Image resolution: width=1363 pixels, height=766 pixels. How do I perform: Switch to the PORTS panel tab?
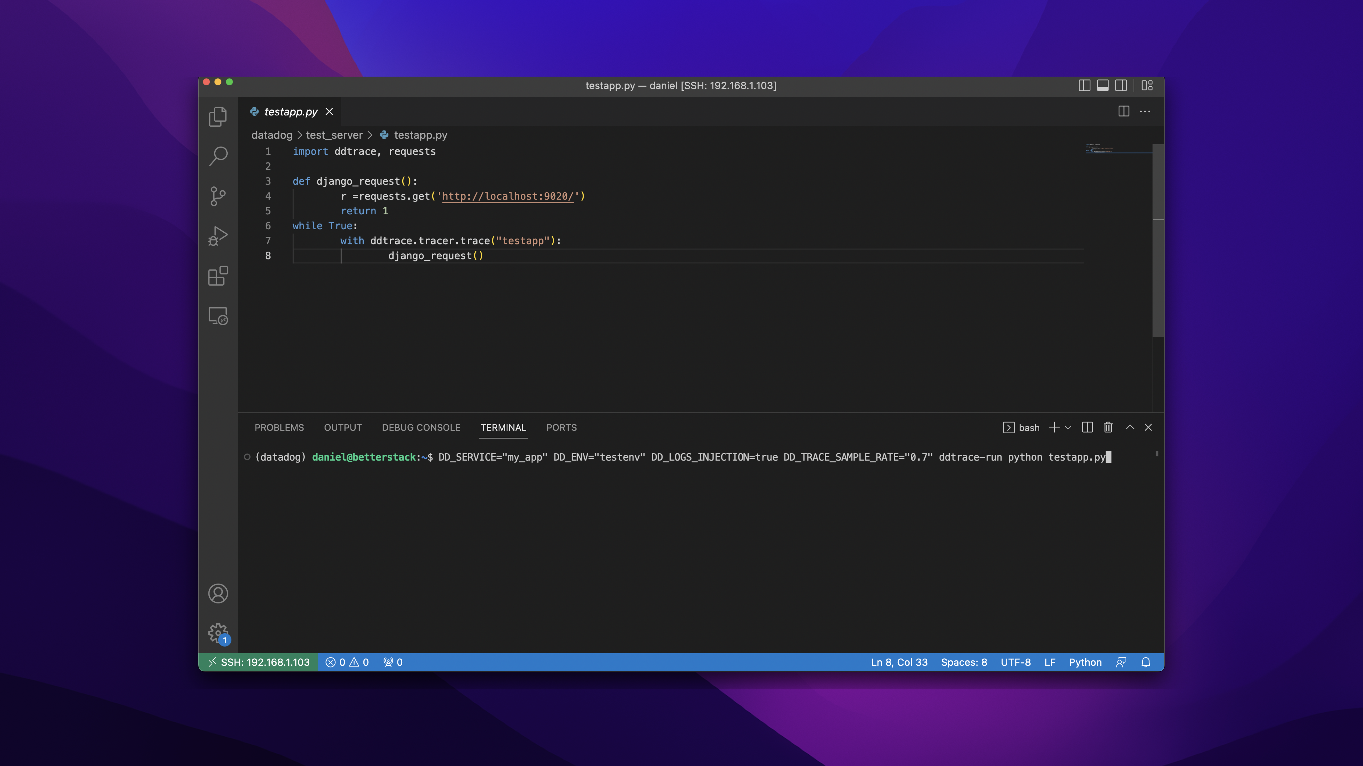pos(561,427)
